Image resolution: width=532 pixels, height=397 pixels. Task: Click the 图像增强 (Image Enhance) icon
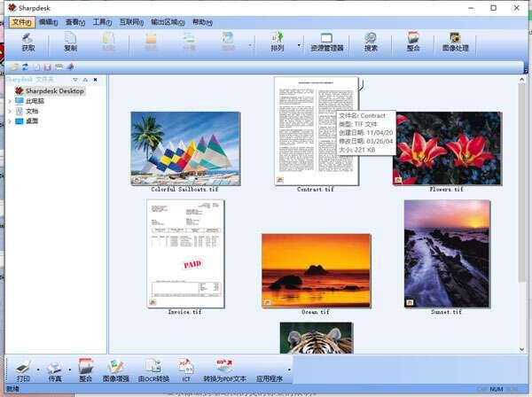[x=115, y=369]
